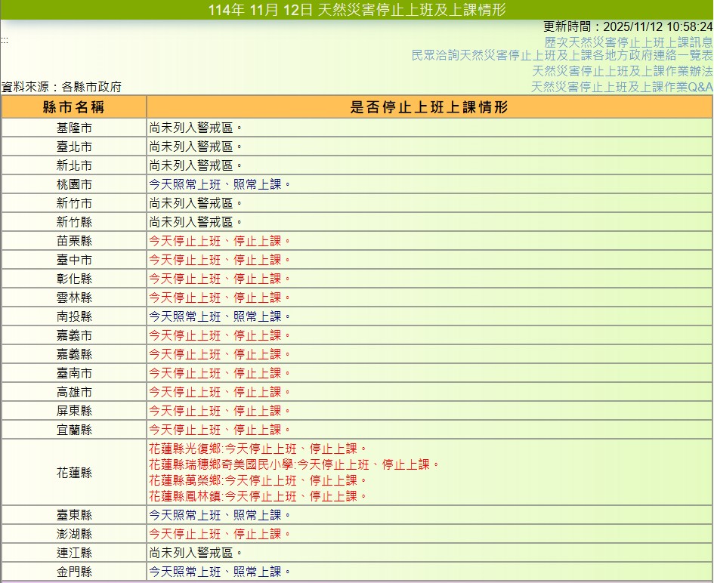Click 桃園市 row's 照常上班 status text
Image resolution: width=714 pixels, height=583 pixels.
(x=219, y=184)
